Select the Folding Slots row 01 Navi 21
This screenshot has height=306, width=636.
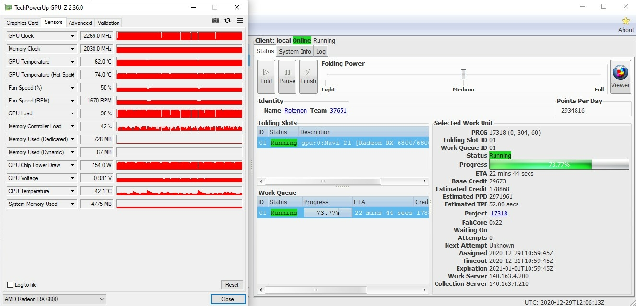pos(343,143)
